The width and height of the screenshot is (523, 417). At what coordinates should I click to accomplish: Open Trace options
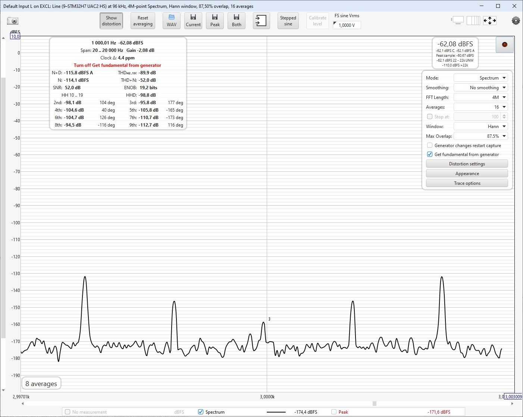tap(467, 183)
